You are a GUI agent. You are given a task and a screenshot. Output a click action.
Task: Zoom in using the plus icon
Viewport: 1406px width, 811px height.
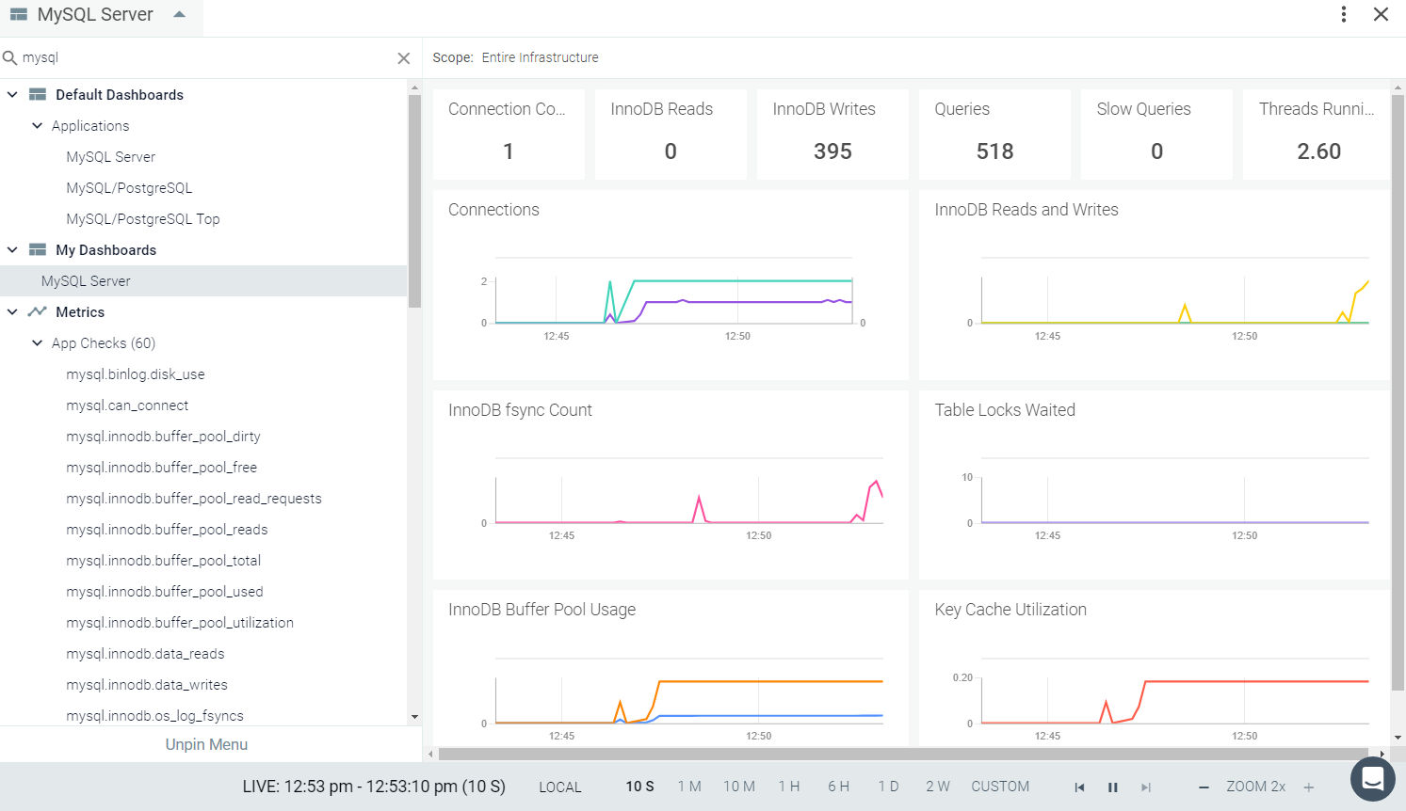pyautogui.click(x=1309, y=787)
